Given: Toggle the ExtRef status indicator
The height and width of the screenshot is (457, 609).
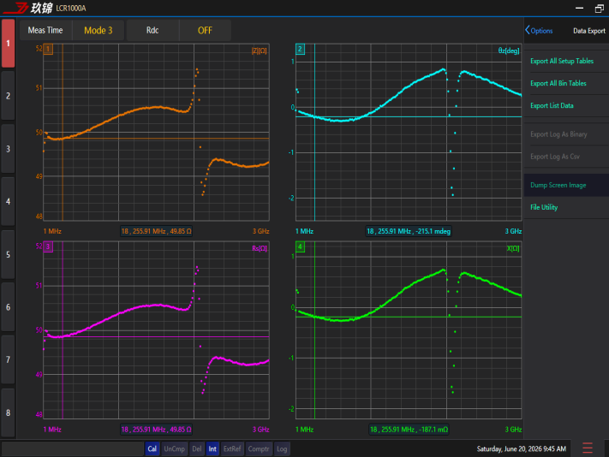Looking at the screenshot, I should click(232, 448).
